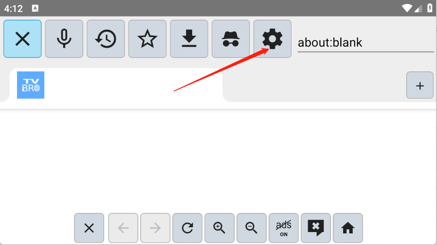Toggle the ads ON blocker button
This screenshot has width=437, height=245.
284,228
